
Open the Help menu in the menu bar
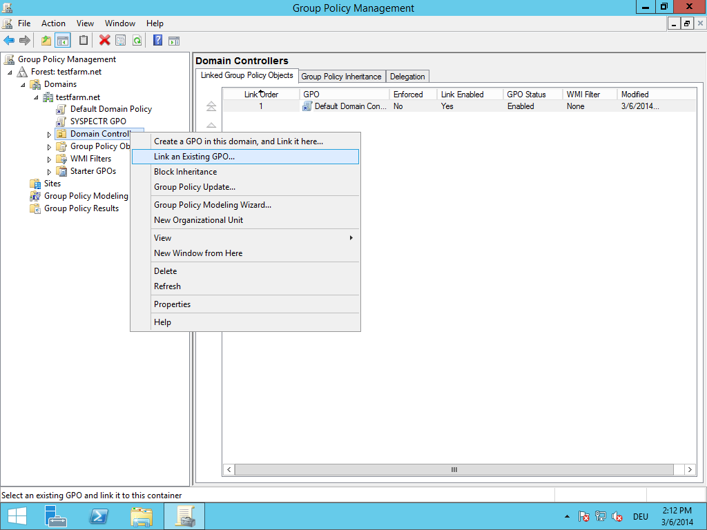(x=155, y=23)
